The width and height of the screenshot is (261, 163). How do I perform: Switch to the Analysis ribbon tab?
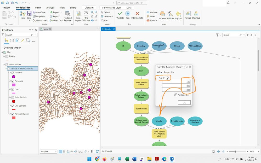(50, 8)
